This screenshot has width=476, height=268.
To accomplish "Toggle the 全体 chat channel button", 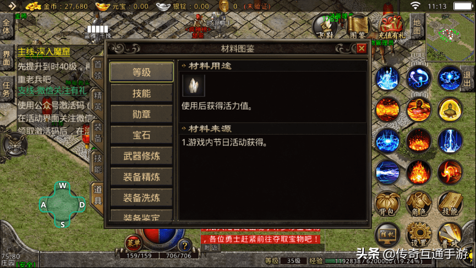I will point(7,27).
